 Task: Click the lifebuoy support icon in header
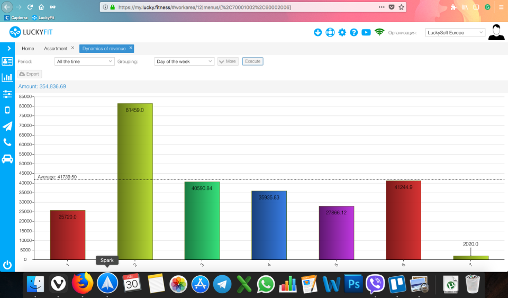330,32
